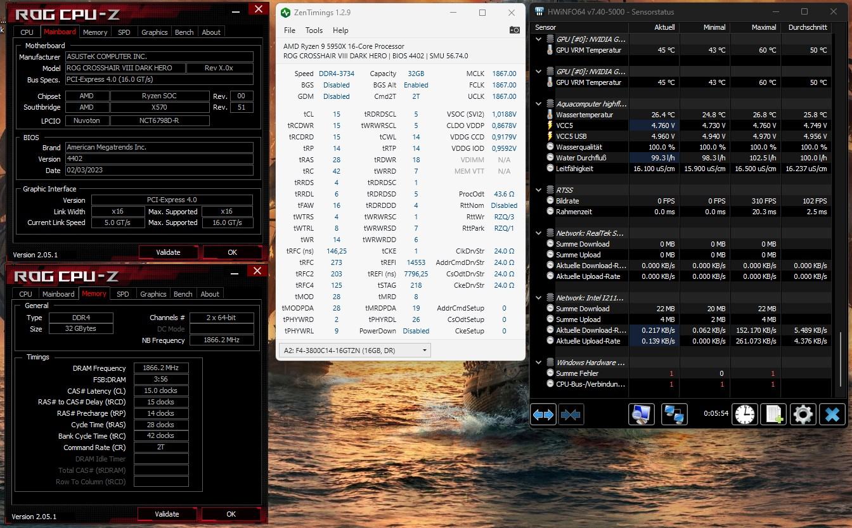
Task: Click the sensor icon beside CPU-Bus-/Verbindun...
Action: pyautogui.click(x=550, y=384)
